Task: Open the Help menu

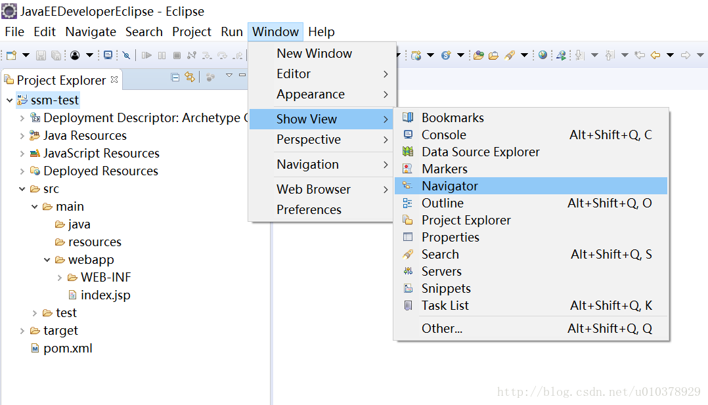Action: coord(322,32)
